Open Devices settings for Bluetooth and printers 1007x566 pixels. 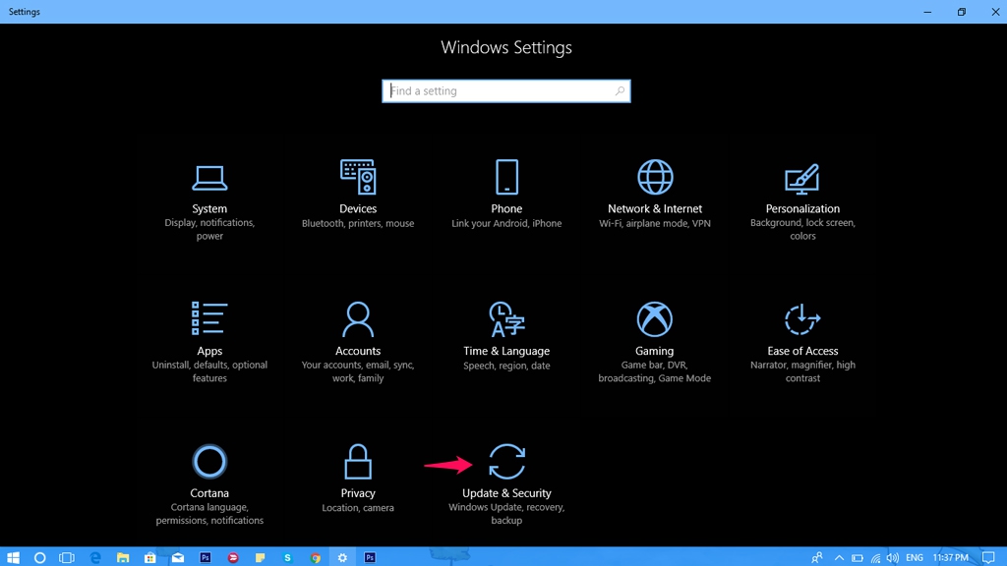point(358,195)
